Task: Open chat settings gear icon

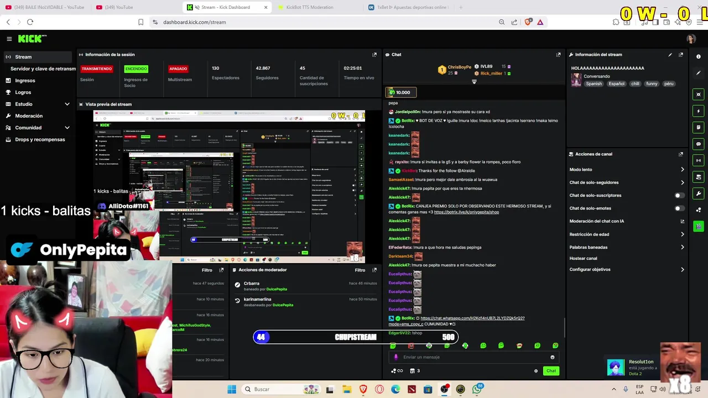Action: [535, 371]
